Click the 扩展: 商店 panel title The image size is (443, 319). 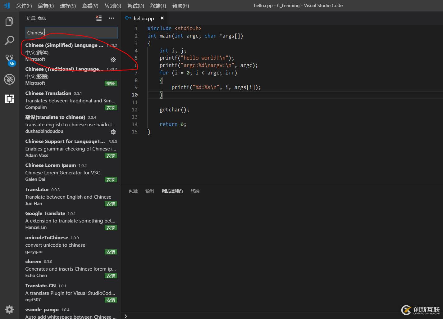click(36, 18)
